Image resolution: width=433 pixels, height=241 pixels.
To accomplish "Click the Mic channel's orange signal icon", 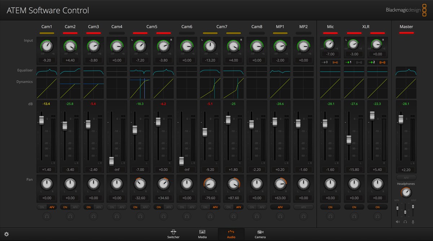I will (335, 62).
